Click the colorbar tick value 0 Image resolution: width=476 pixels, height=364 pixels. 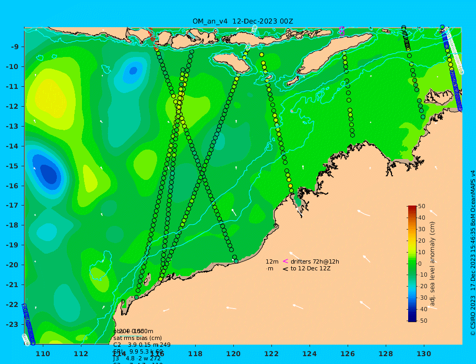pos(420,264)
